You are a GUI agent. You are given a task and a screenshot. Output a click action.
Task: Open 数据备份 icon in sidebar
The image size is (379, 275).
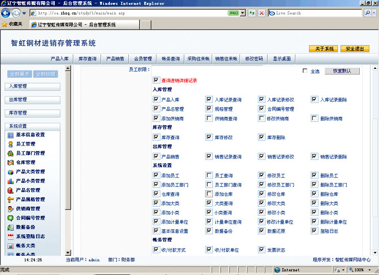coord(11,227)
